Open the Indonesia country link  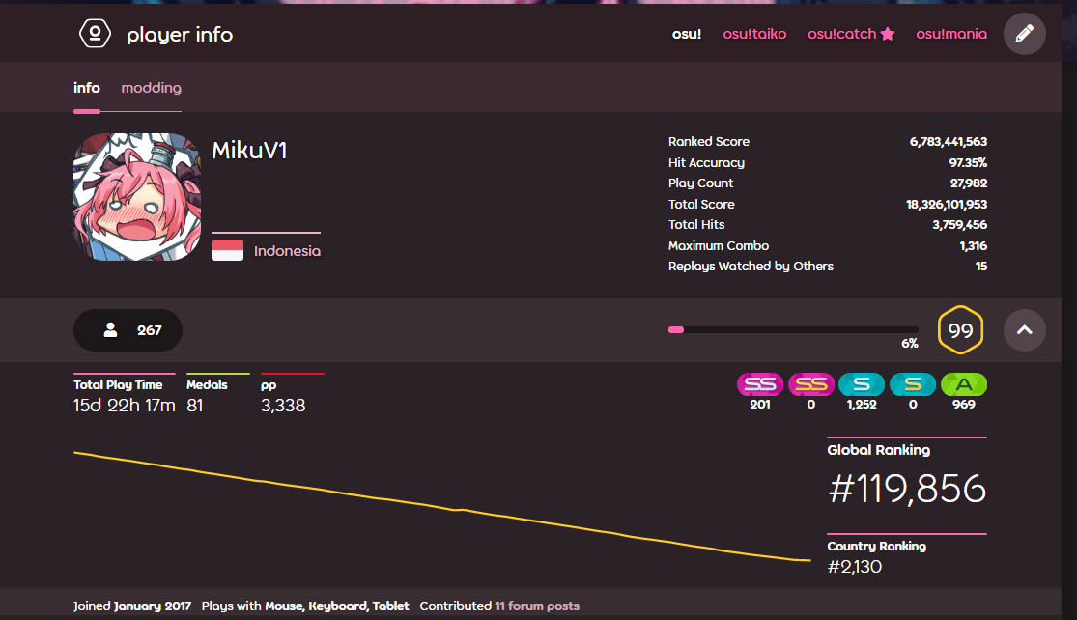[x=287, y=251]
